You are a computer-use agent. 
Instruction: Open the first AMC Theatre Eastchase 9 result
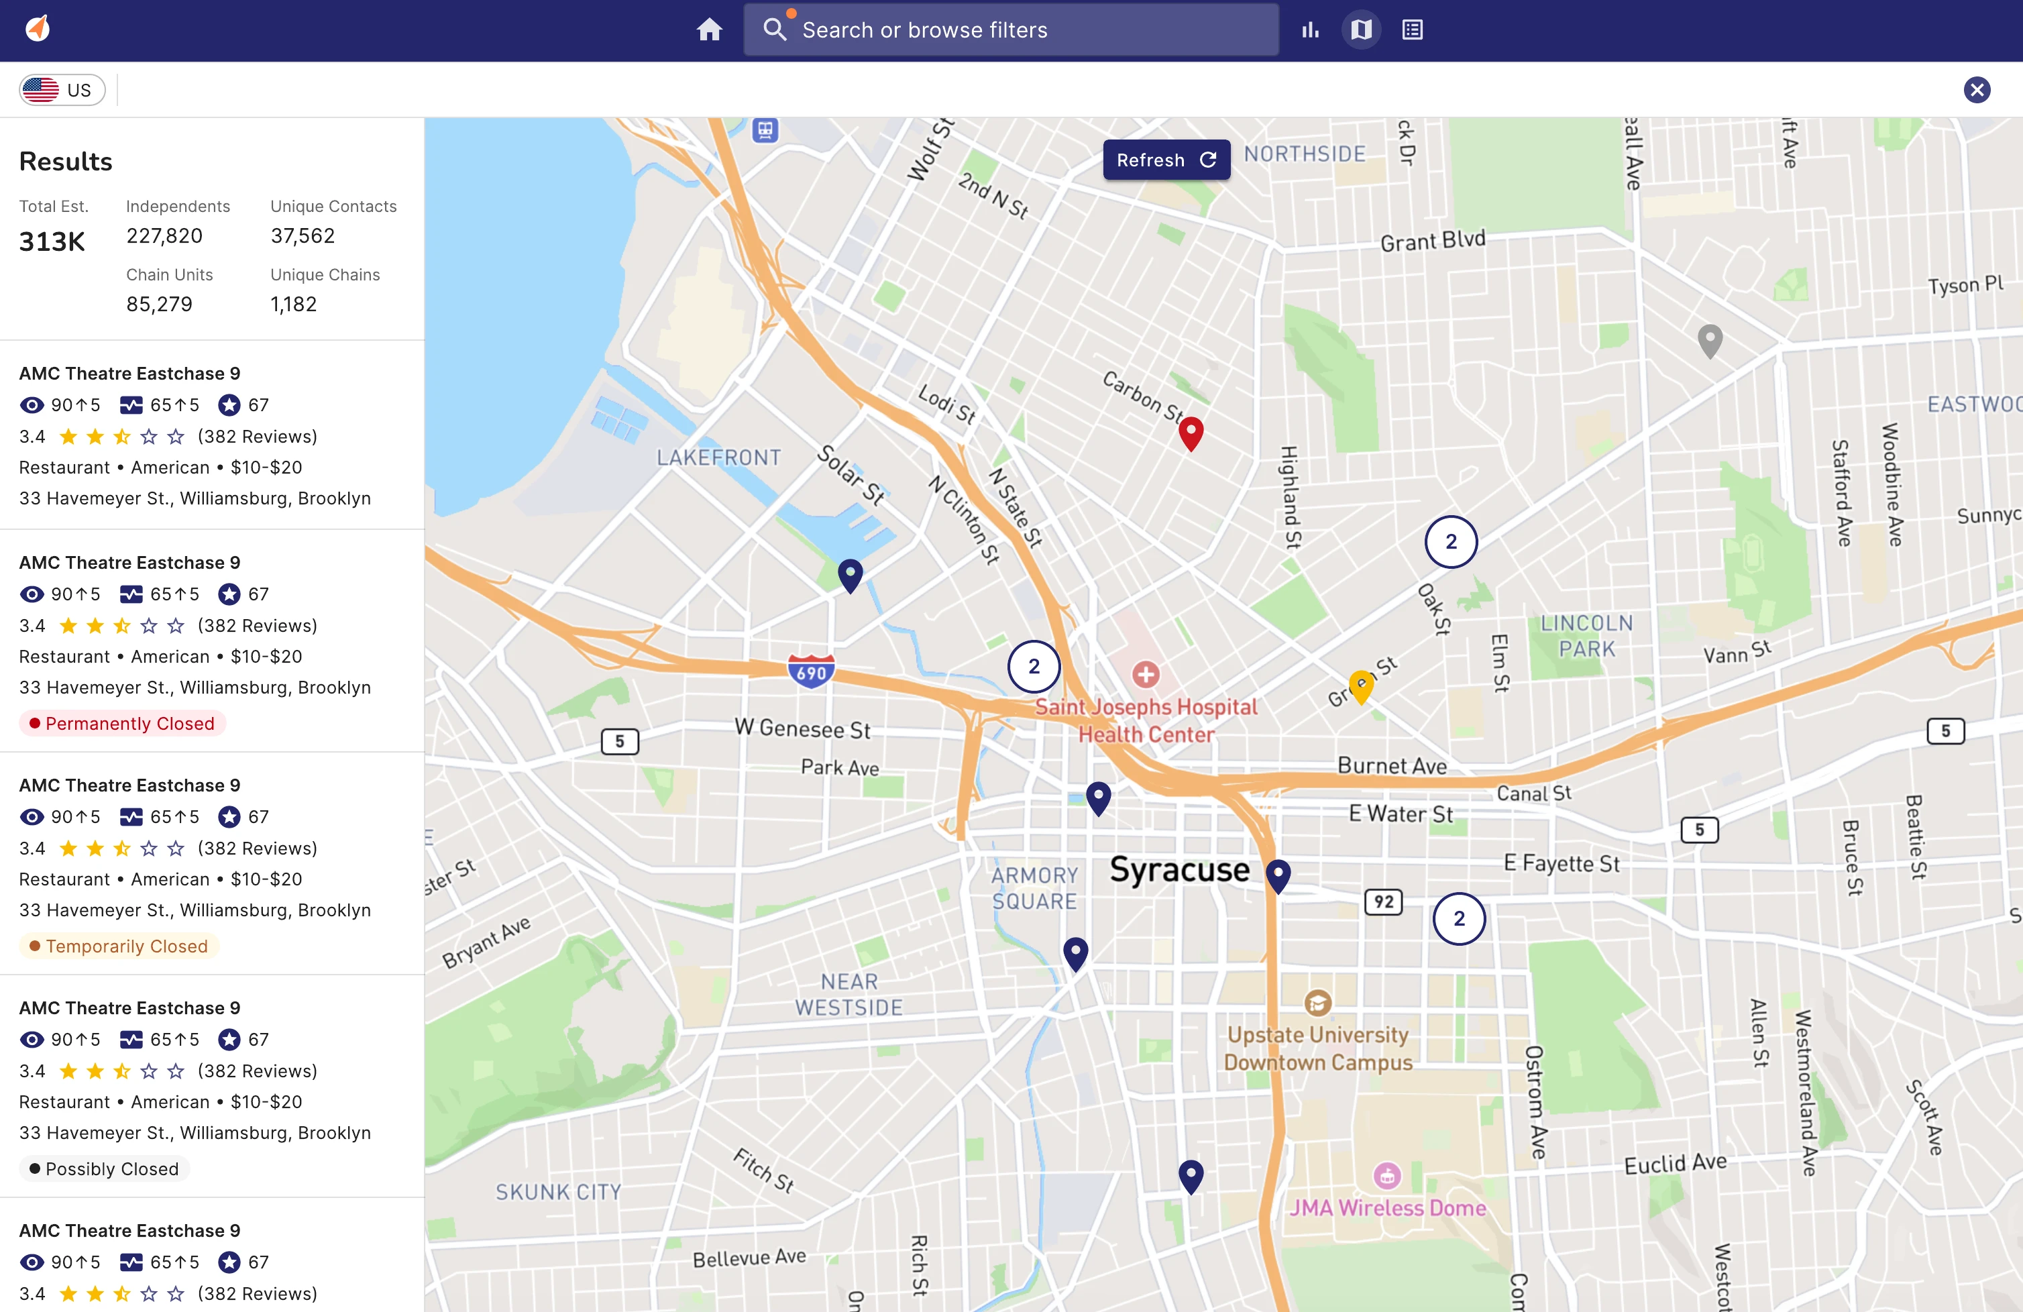tap(213, 435)
